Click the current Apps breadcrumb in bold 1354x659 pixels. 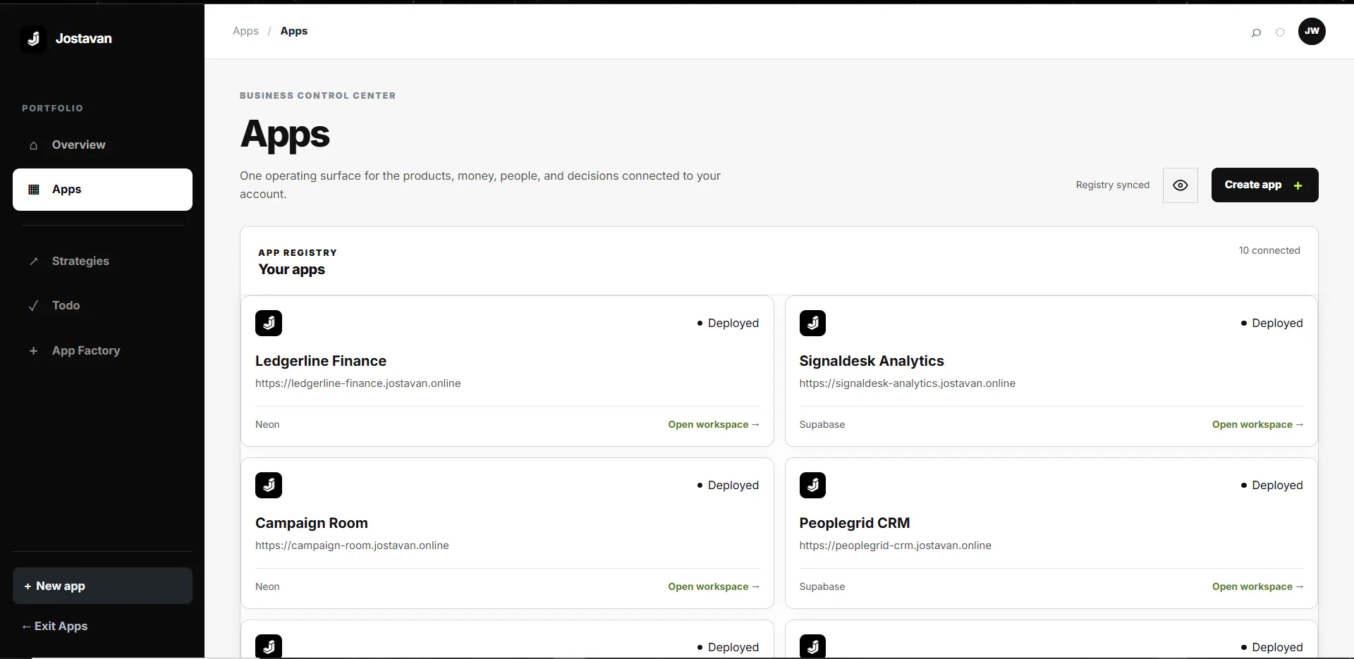click(x=294, y=31)
